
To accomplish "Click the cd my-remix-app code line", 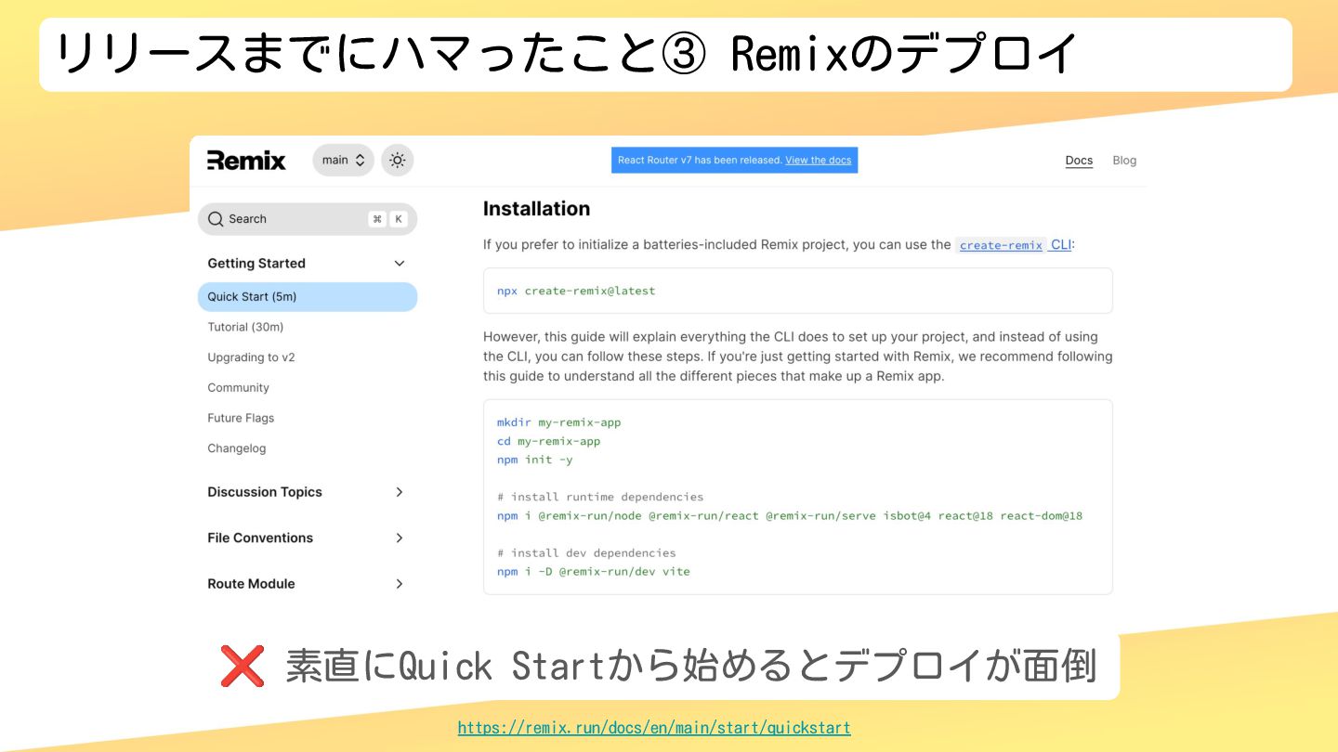I will coord(548,441).
